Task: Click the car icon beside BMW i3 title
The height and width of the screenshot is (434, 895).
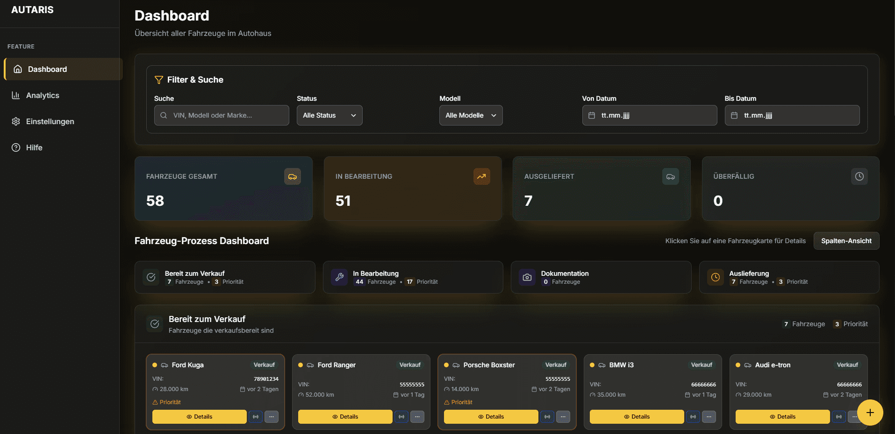Action: [x=602, y=365]
